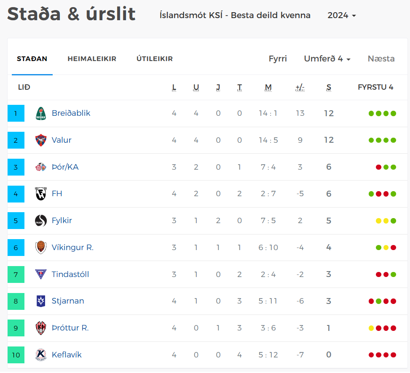Click the Keflavík club logo

click(x=41, y=355)
